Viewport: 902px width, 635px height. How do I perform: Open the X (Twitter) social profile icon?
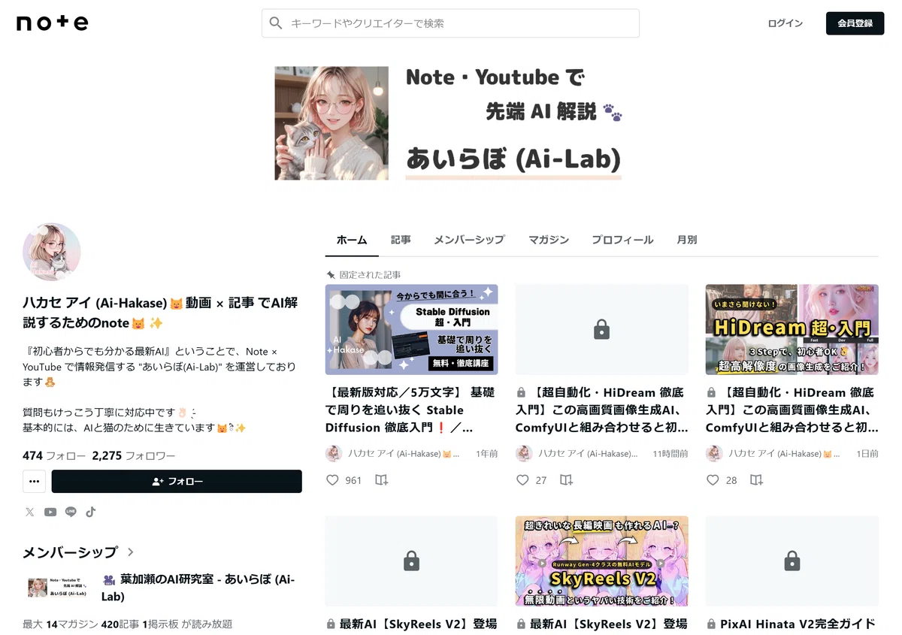pos(29,512)
